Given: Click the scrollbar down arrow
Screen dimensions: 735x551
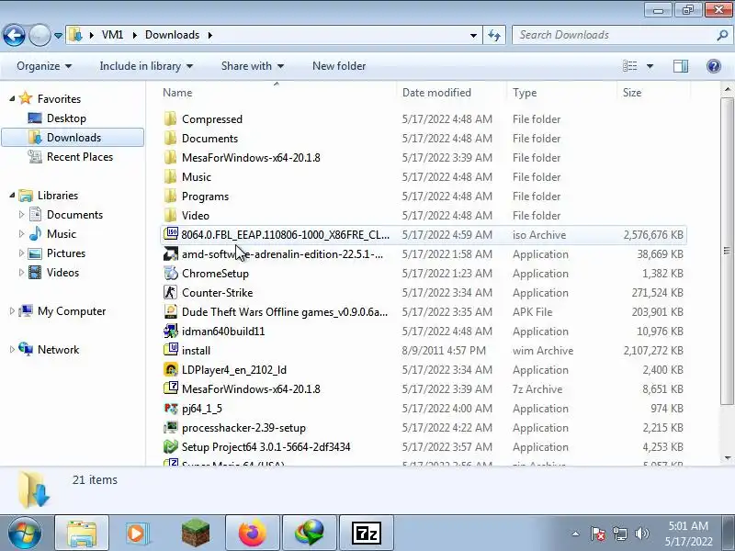Looking at the screenshot, I should 727,457.
